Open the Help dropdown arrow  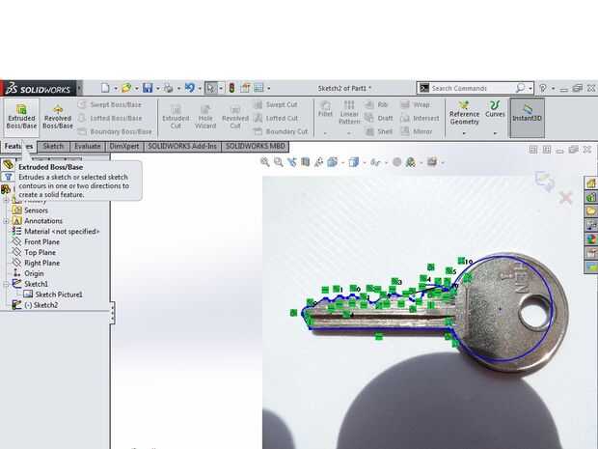553,89
